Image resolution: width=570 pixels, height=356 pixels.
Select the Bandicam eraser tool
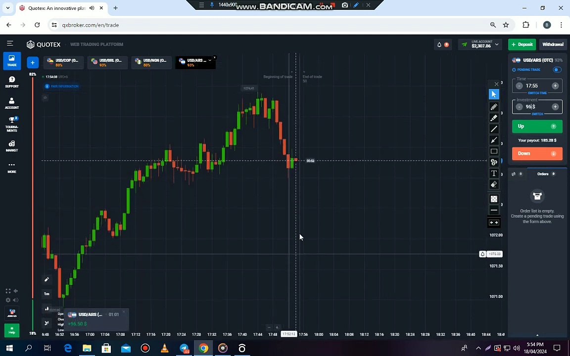494,184
